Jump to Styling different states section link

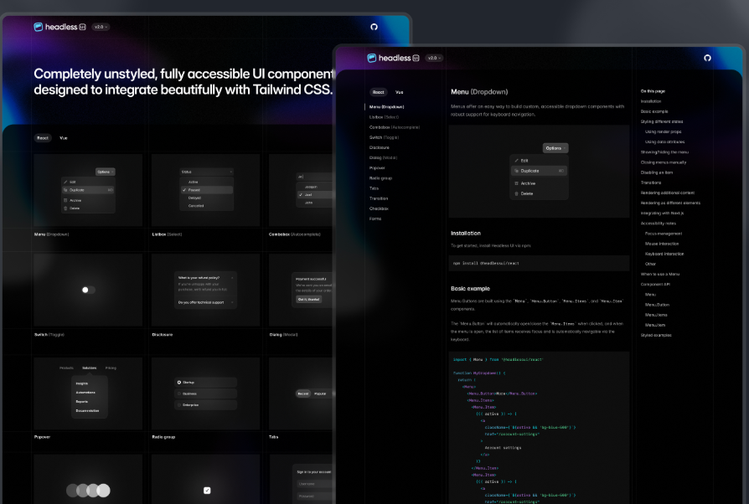click(x=662, y=121)
